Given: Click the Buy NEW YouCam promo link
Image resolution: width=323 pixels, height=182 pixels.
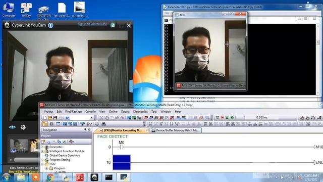Looking at the screenshot, I should click(x=24, y=171).
